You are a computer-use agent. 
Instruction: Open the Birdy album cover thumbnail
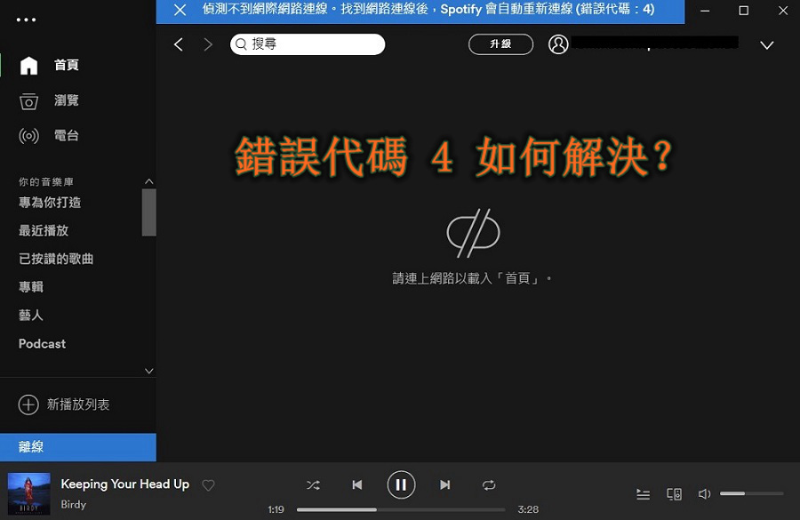tap(28, 493)
